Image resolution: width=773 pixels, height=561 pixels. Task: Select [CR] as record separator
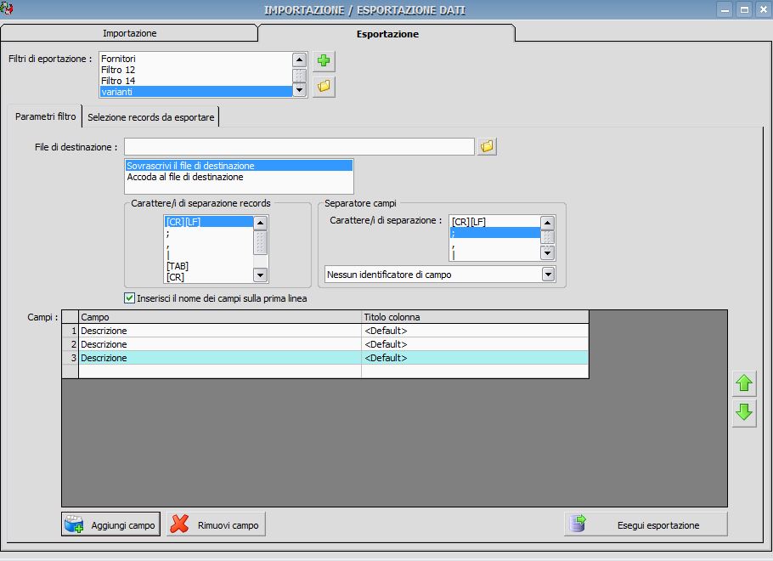click(208, 277)
